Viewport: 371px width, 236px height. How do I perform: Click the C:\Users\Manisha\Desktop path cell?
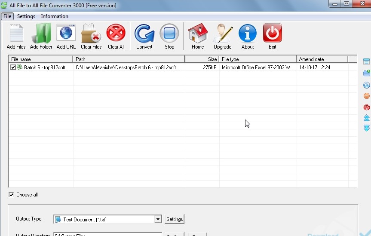coord(128,67)
